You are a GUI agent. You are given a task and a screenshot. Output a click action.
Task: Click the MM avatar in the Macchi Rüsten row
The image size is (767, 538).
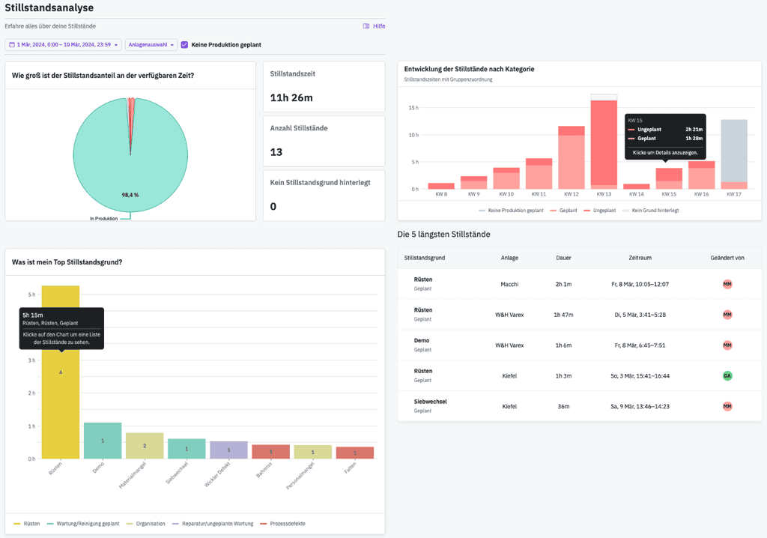point(726,285)
